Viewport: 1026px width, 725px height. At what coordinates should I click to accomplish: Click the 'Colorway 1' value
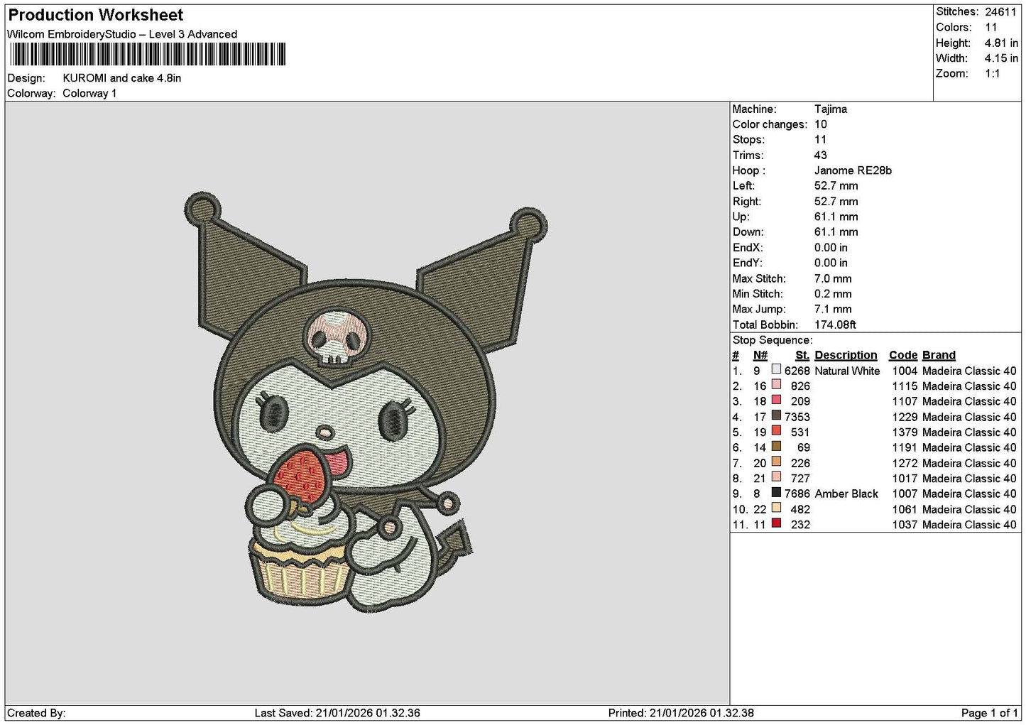89,94
